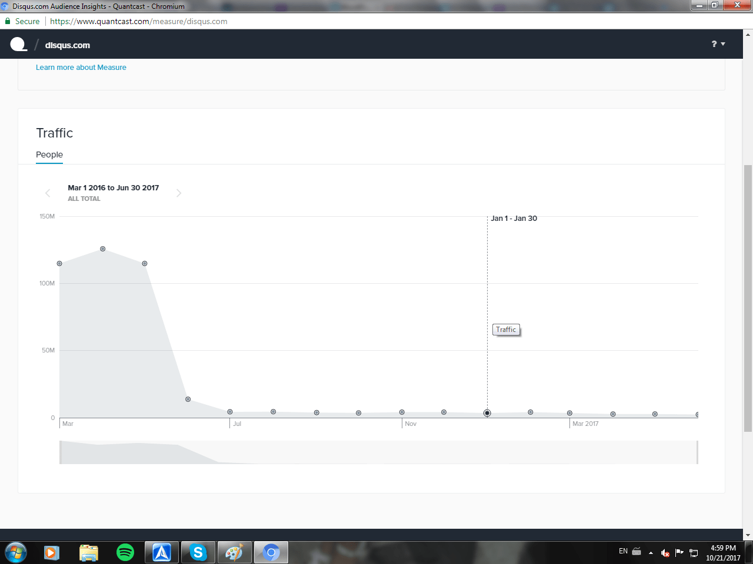
Task: Open the dropdown next to the help icon
Action: [722, 44]
